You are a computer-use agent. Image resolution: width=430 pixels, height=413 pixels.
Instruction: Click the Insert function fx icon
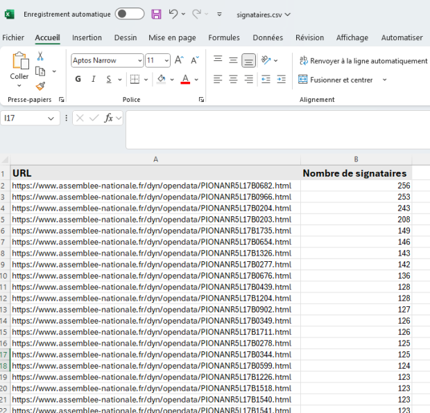tap(109, 118)
